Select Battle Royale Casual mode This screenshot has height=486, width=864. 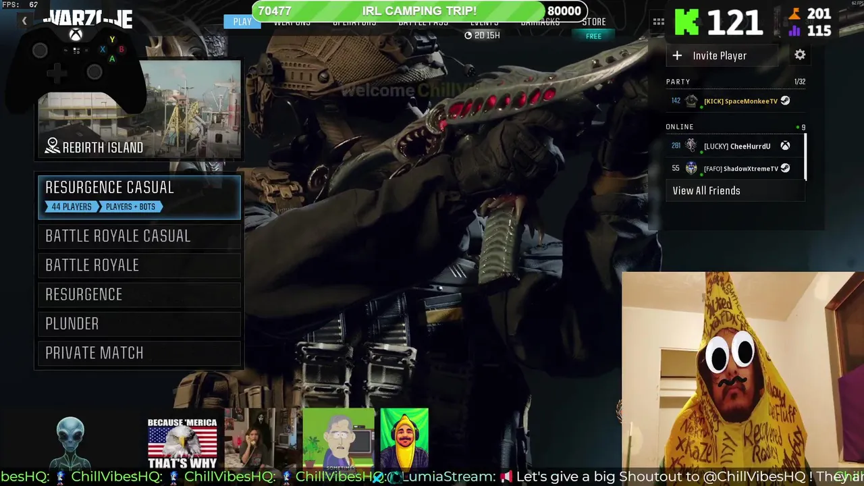[x=139, y=236]
